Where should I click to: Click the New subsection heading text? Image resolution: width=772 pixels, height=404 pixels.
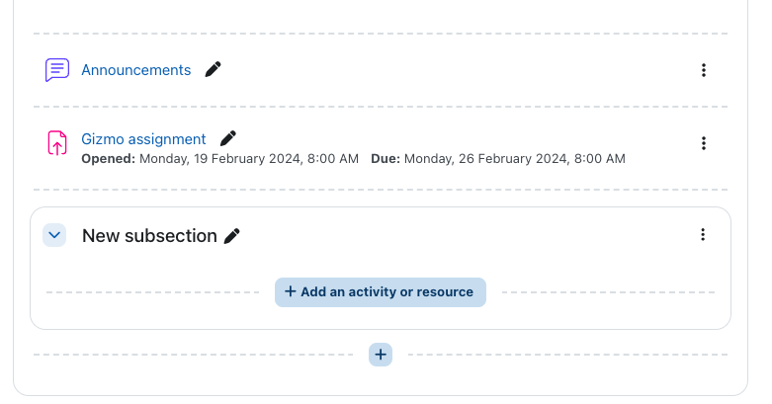coord(149,236)
